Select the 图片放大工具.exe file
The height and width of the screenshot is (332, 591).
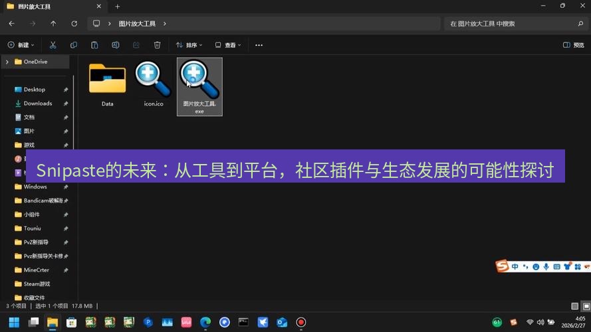pyautogui.click(x=199, y=87)
